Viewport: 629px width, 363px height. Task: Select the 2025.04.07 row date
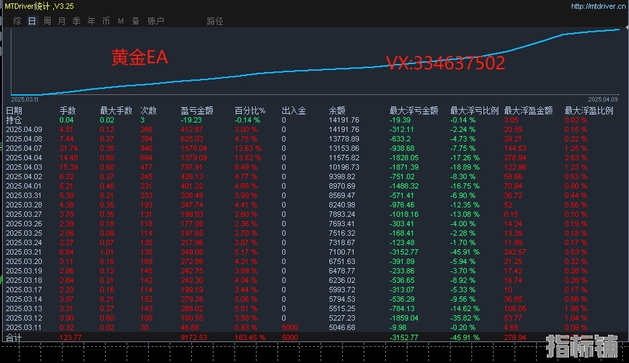[24, 148]
